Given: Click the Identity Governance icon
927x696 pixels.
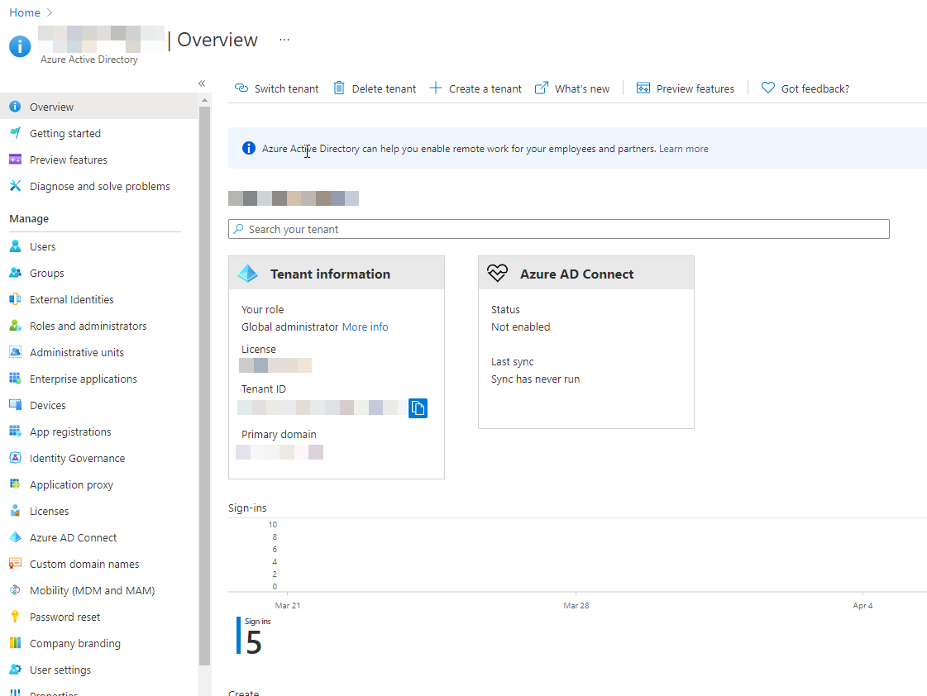Looking at the screenshot, I should [16, 458].
